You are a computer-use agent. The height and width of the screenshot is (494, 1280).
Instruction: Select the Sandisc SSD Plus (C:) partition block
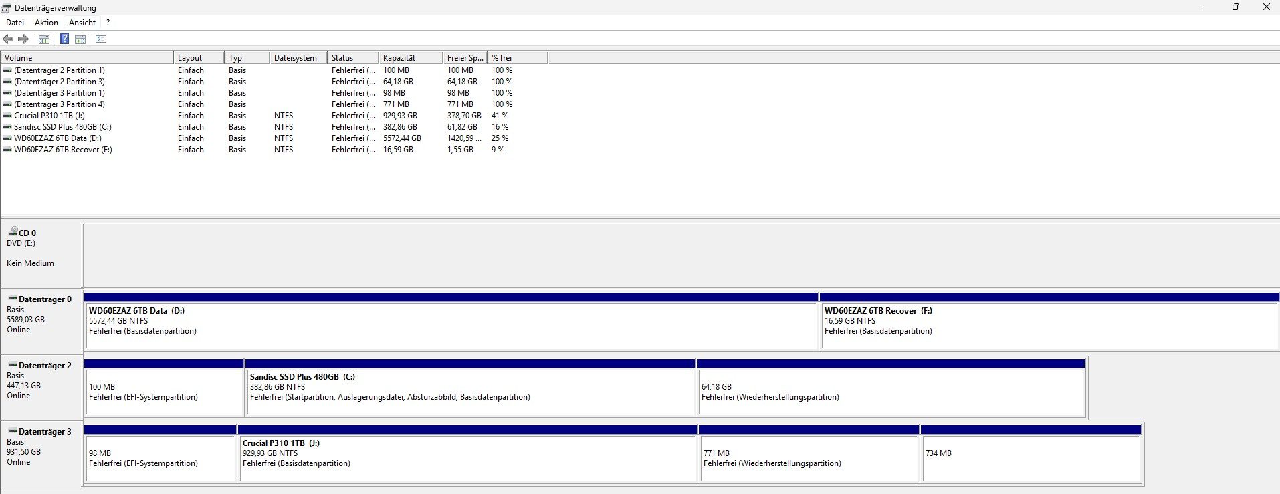(x=471, y=388)
